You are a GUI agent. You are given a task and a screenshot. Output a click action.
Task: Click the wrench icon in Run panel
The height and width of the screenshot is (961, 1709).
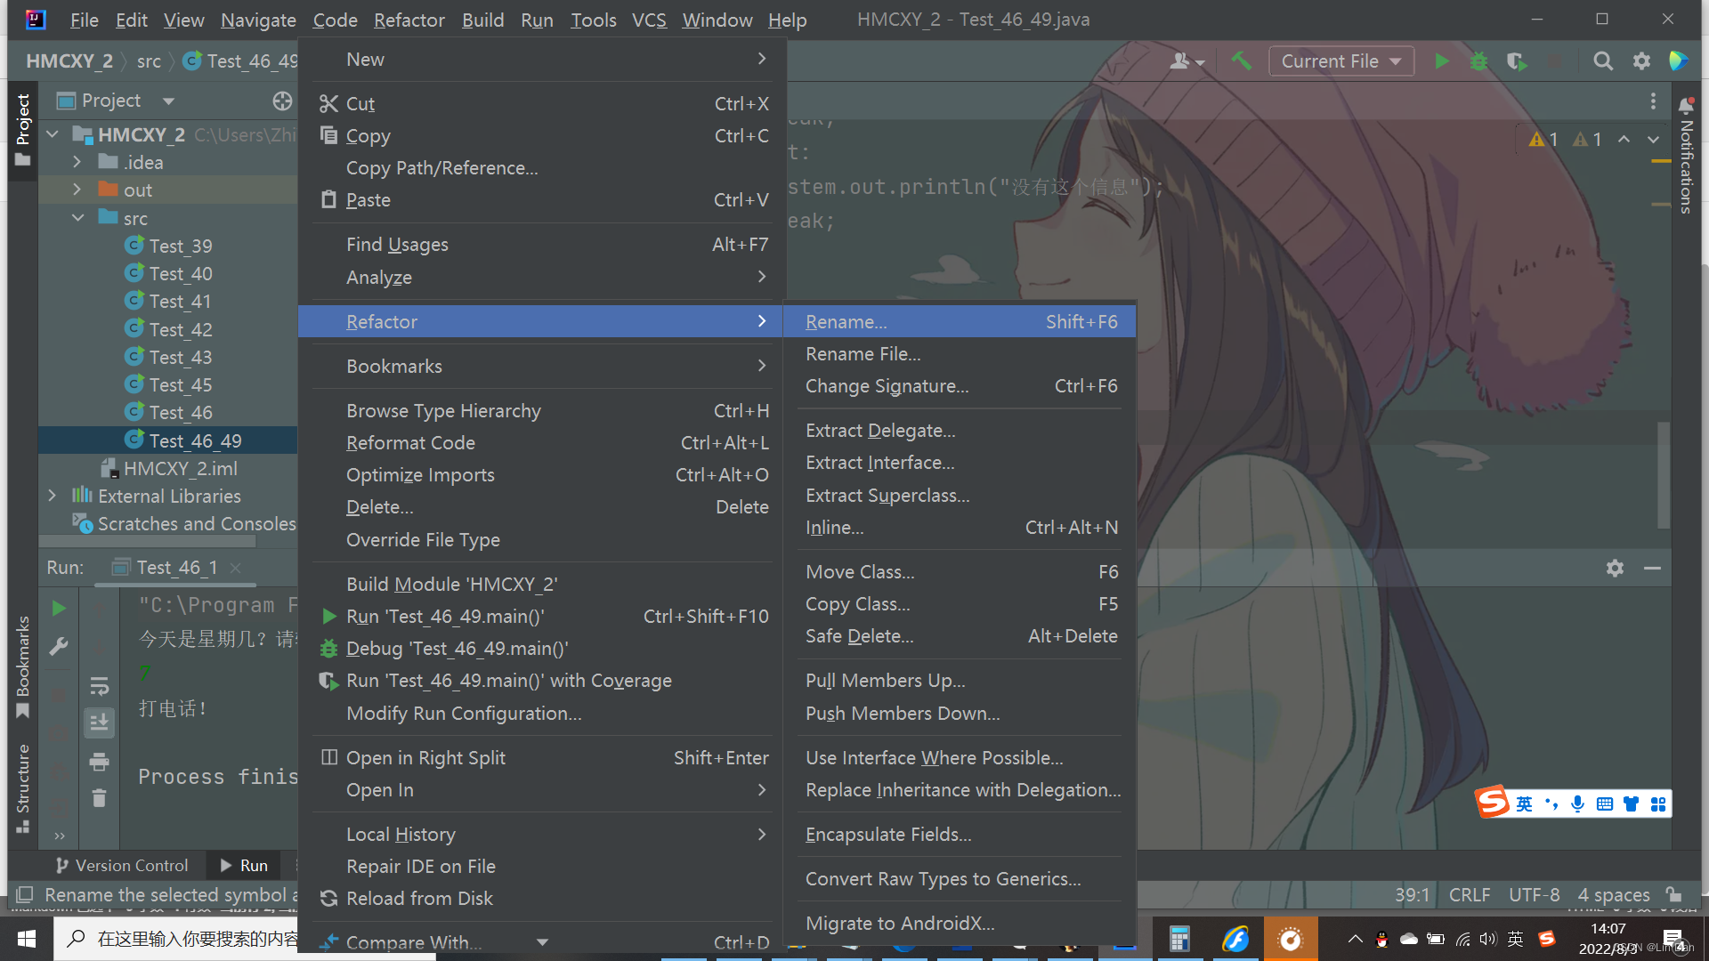pyautogui.click(x=59, y=646)
